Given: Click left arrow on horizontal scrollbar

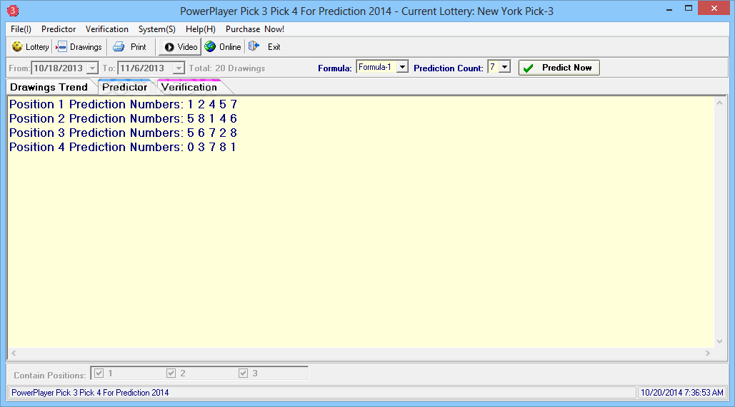Looking at the screenshot, I should 14,354.
